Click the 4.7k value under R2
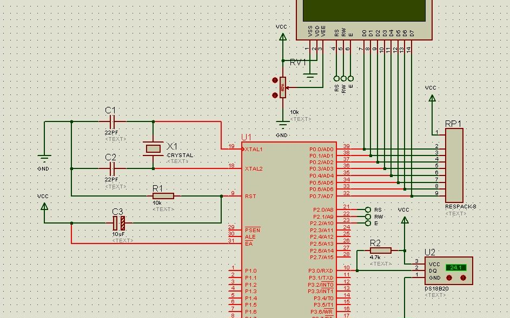510x318 pixels. pyautogui.click(x=375, y=257)
